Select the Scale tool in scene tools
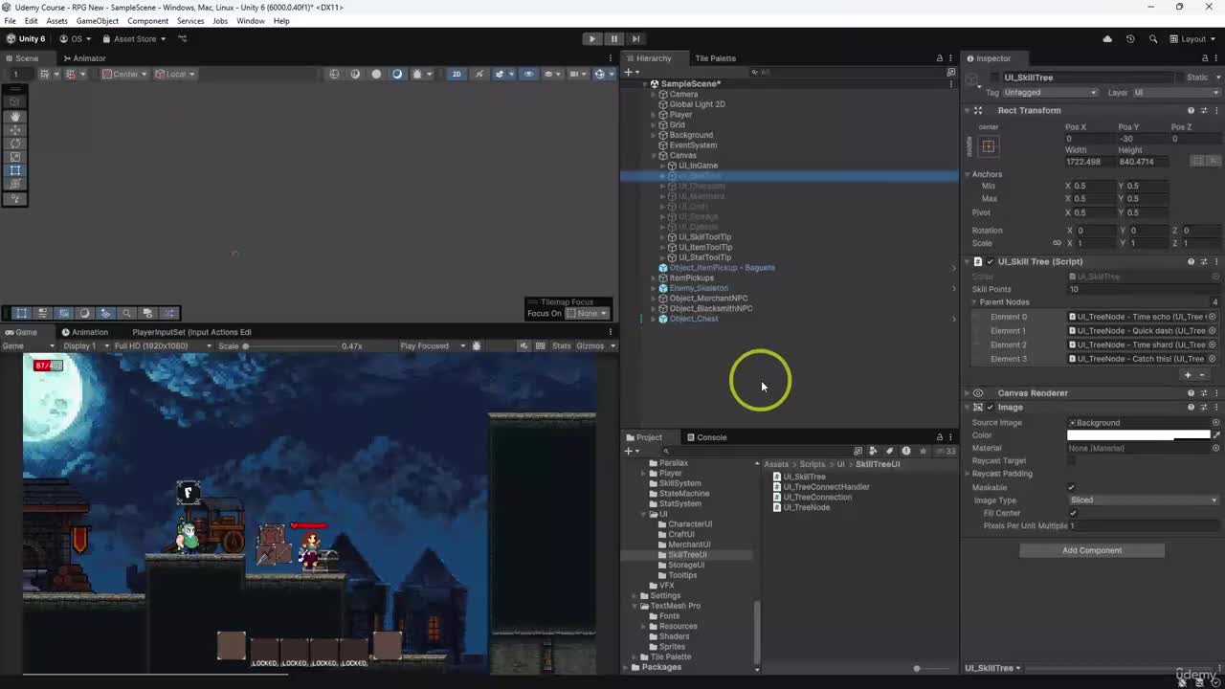Screen dimensions: 1225x689 pos(15,157)
